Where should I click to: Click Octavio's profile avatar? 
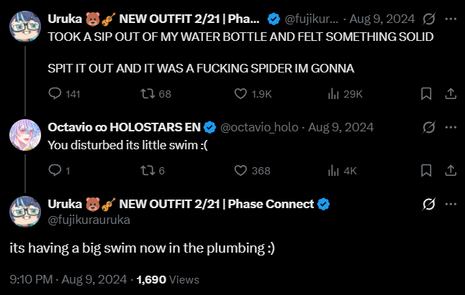[24, 134]
